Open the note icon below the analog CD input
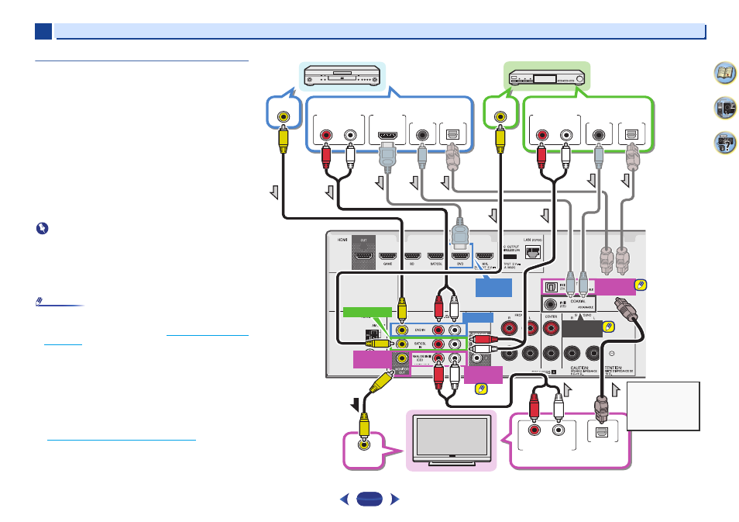Screen dimensions: 739x522 click(481, 389)
